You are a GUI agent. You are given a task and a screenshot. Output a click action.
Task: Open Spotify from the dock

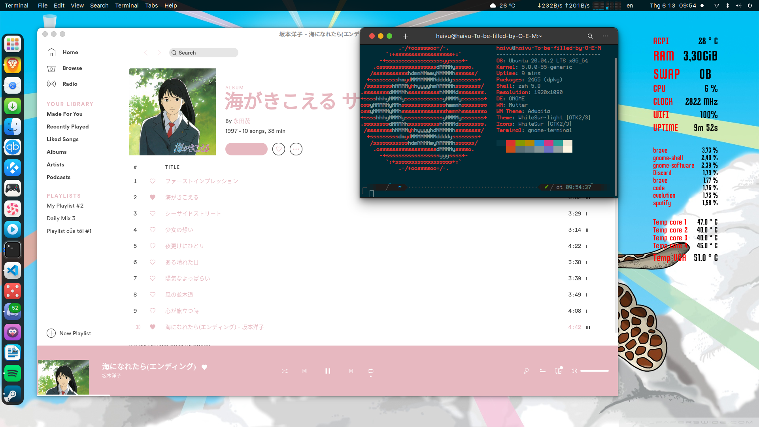point(13,373)
